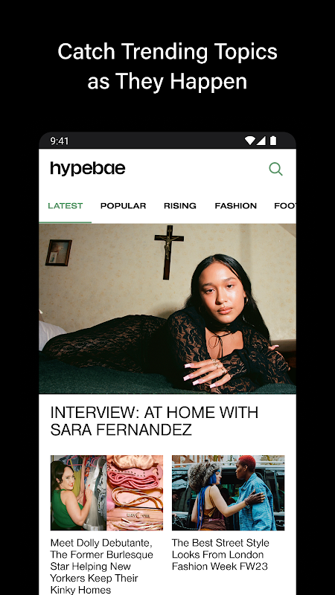Click the crucifix in the hero photo
Viewport: 335px width, 595px height.
(x=169, y=251)
